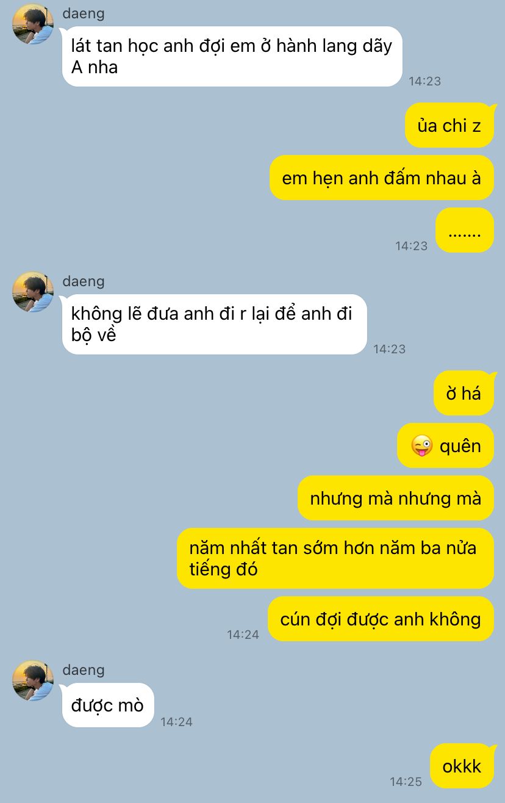
Task: Select the 'ờ há' message bubble
Action: pyautogui.click(x=464, y=393)
